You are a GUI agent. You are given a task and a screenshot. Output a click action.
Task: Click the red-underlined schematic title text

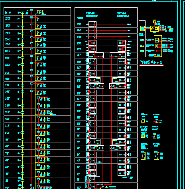151,62
